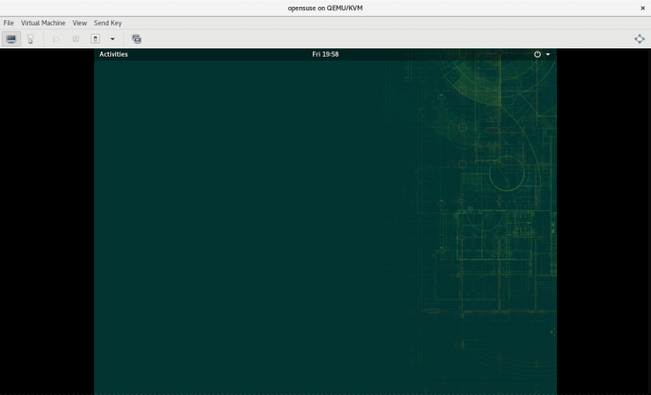Image resolution: width=651 pixels, height=395 pixels.
Task: Show virtual hardware details via lightbulb icon
Action: [31, 39]
